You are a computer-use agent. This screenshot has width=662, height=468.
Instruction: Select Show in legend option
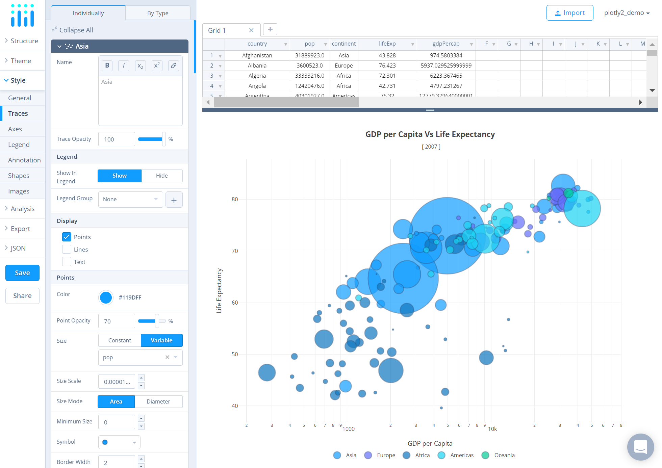coord(120,176)
